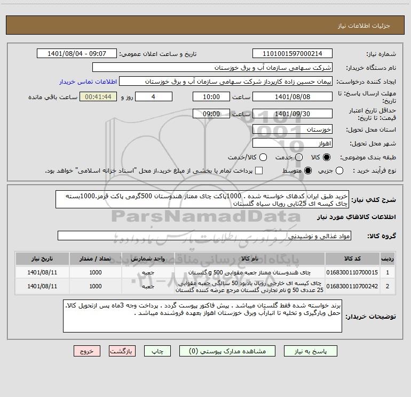Click the ردیف column header
Image resolution: width=411 pixels, height=397 pixels.
(x=388, y=258)
